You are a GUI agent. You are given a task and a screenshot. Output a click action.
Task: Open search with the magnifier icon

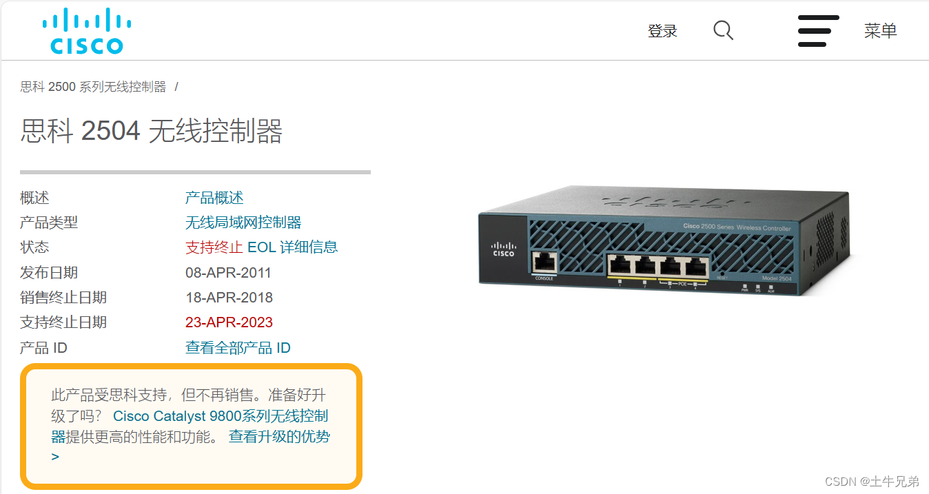pyautogui.click(x=723, y=30)
